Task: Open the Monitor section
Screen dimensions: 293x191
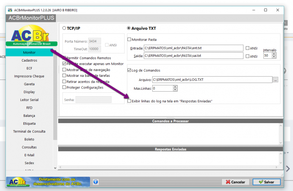Action: click(29, 52)
